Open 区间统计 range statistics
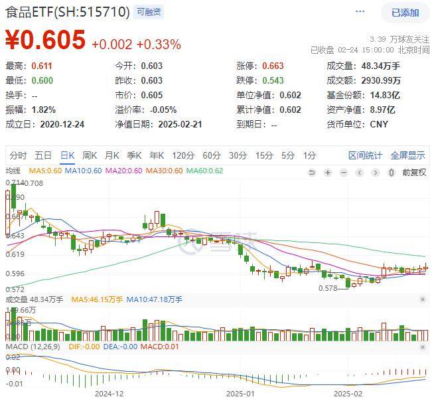 [365, 155]
